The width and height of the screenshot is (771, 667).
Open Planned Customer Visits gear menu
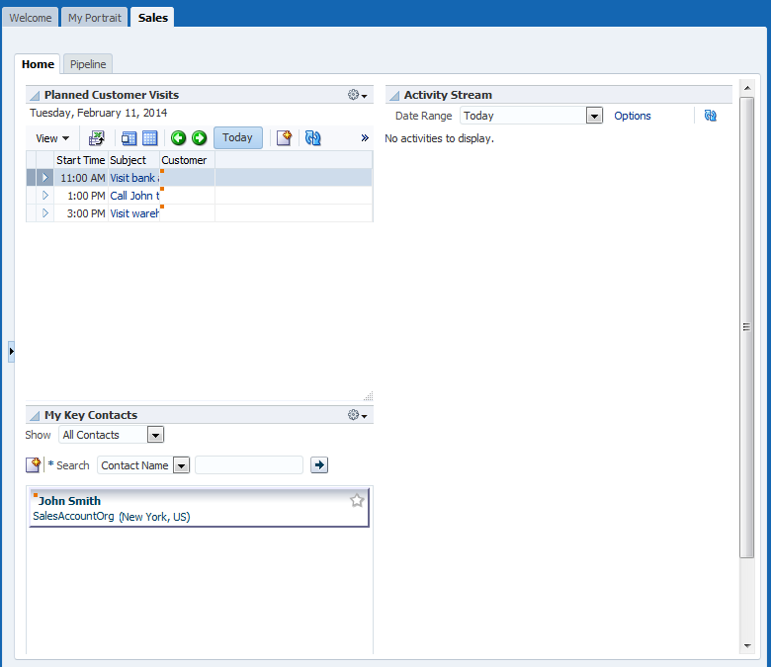pos(357,95)
